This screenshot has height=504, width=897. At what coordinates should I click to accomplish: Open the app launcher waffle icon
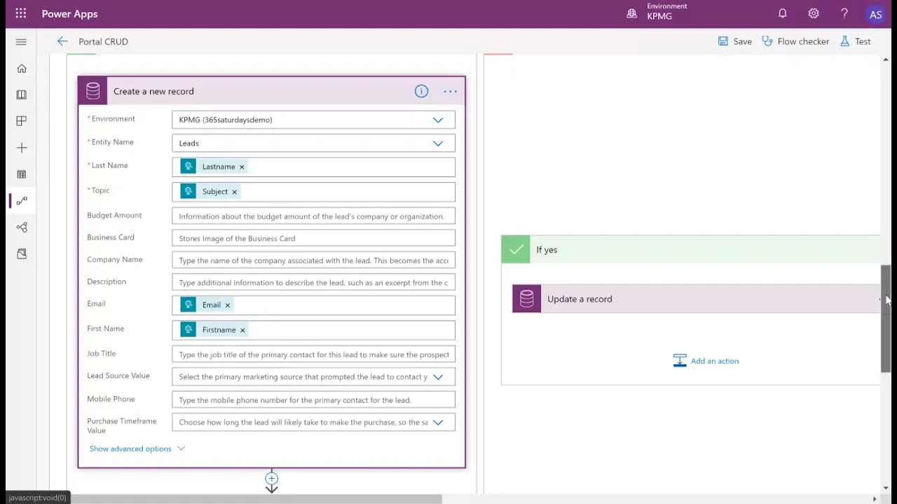(21, 13)
